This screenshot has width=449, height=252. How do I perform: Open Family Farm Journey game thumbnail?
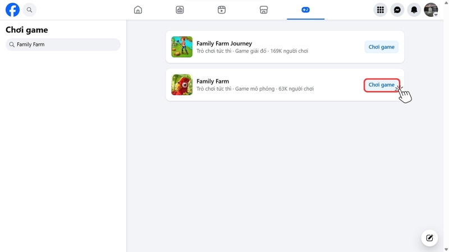coord(182,47)
